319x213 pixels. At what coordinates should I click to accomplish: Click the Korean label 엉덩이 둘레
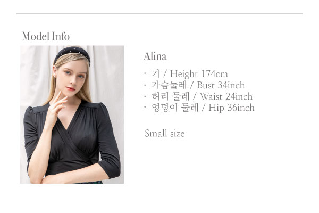pyautogui.click(x=175, y=108)
